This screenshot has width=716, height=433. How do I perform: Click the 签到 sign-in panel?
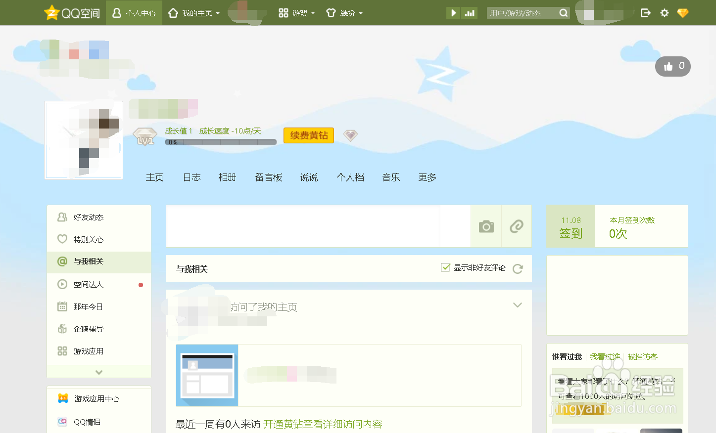570,226
